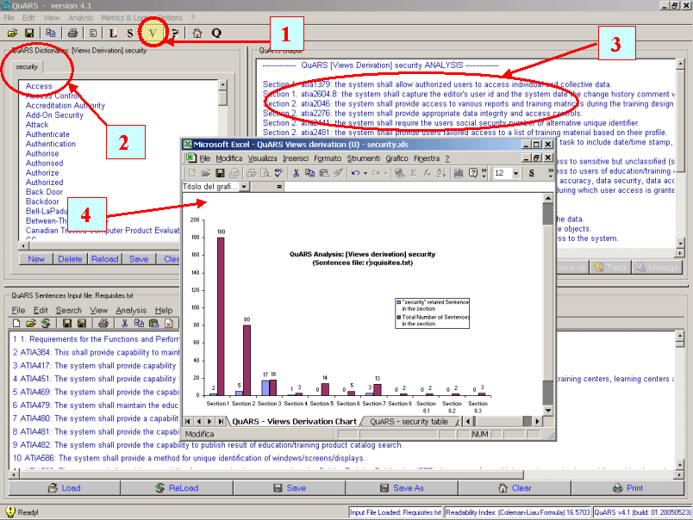
Task: Open the chart wizard icon in Excel toolbar
Action: [459, 173]
